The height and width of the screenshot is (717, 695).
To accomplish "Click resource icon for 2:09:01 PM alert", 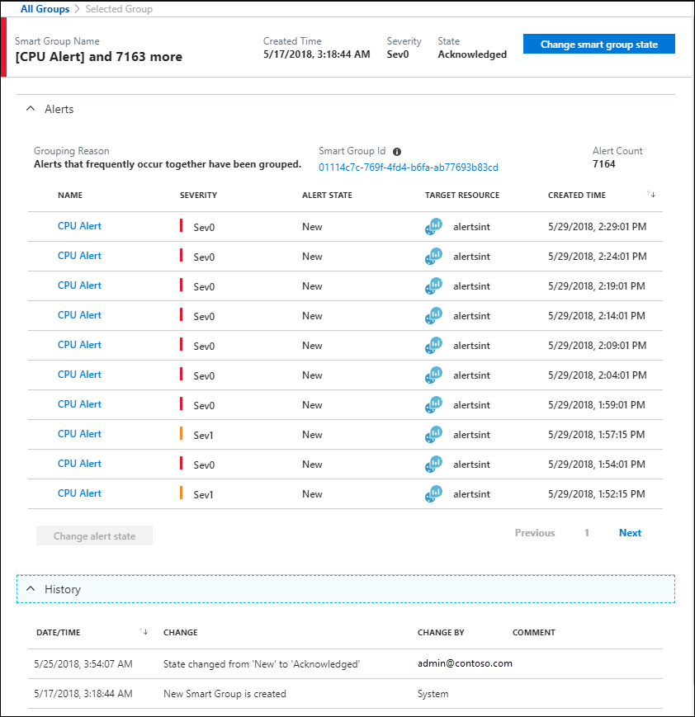I will tap(433, 345).
